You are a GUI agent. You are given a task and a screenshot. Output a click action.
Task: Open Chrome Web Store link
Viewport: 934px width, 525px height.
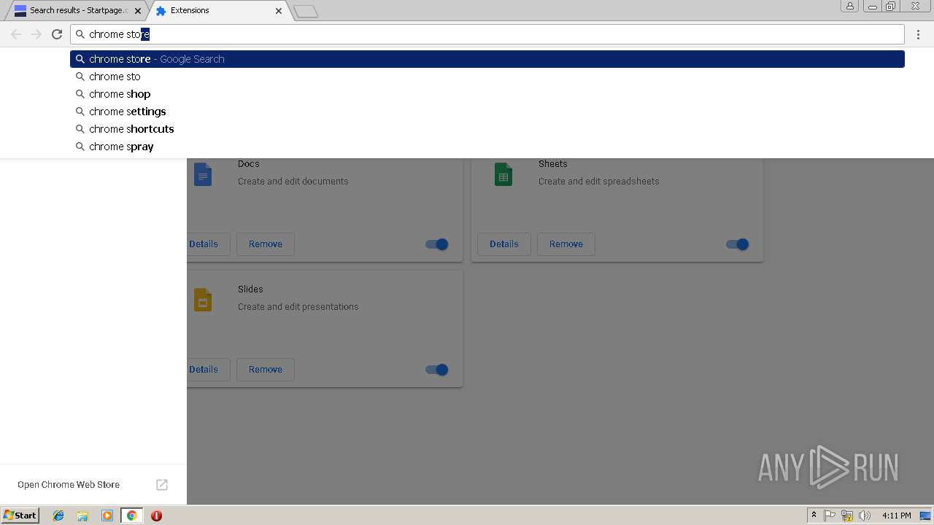pos(69,485)
